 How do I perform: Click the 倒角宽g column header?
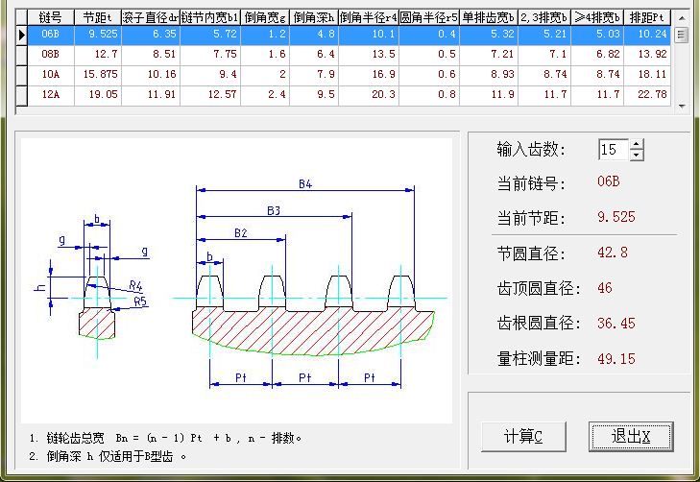[x=265, y=18]
